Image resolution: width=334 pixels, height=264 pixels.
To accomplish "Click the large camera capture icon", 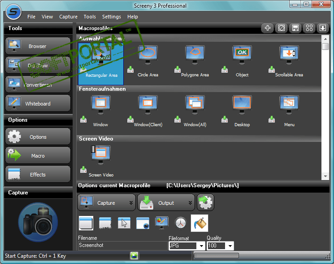I will coord(38,222).
